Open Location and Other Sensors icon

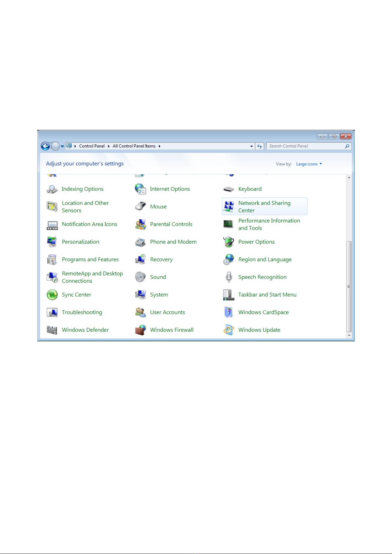pyautogui.click(x=52, y=206)
